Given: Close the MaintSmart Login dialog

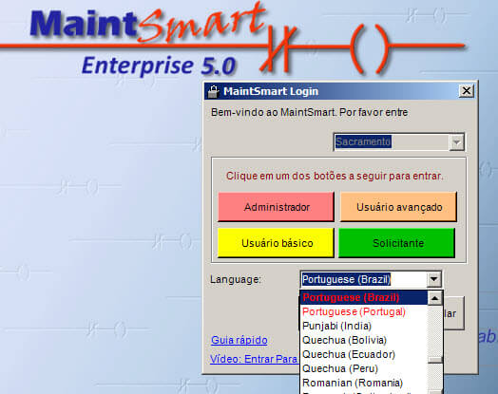Looking at the screenshot, I should 467,91.
